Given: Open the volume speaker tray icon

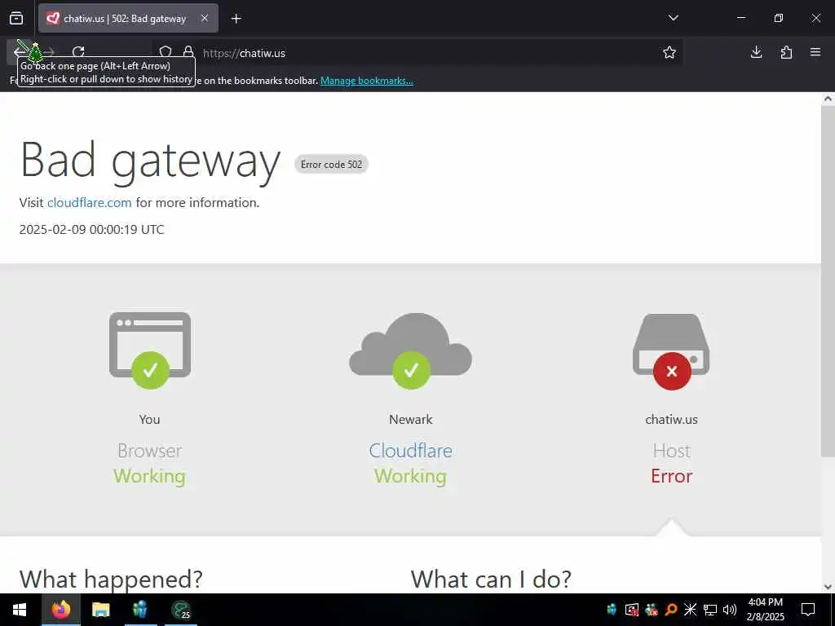Looking at the screenshot, I should point(730,610).
